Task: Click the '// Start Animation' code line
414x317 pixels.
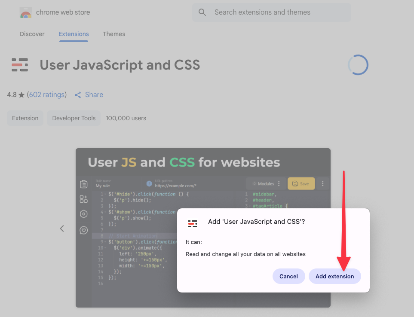Action: pos(133,236)
